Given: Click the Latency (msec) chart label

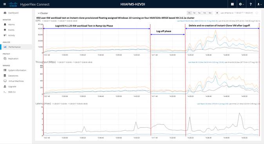Looking at the screenshot, I should (43, 104).
